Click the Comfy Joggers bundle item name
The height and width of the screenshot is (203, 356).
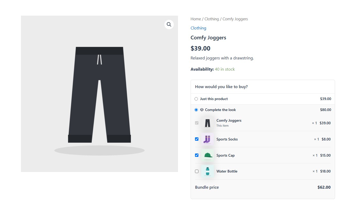coord(229,120)
